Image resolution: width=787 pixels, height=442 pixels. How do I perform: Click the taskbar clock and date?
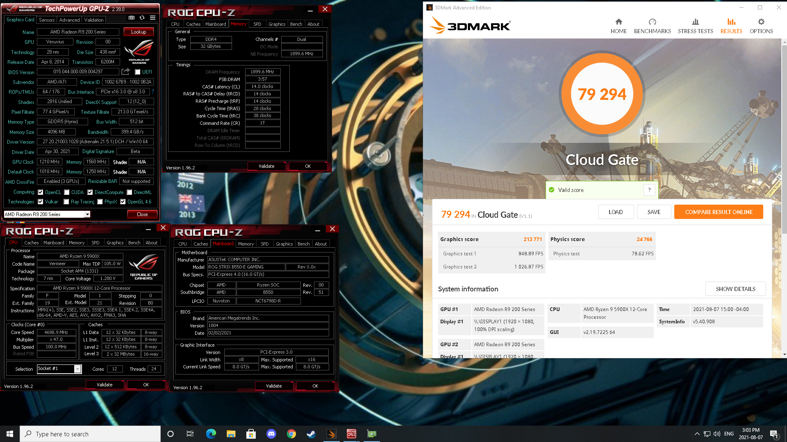pos(751,434)
